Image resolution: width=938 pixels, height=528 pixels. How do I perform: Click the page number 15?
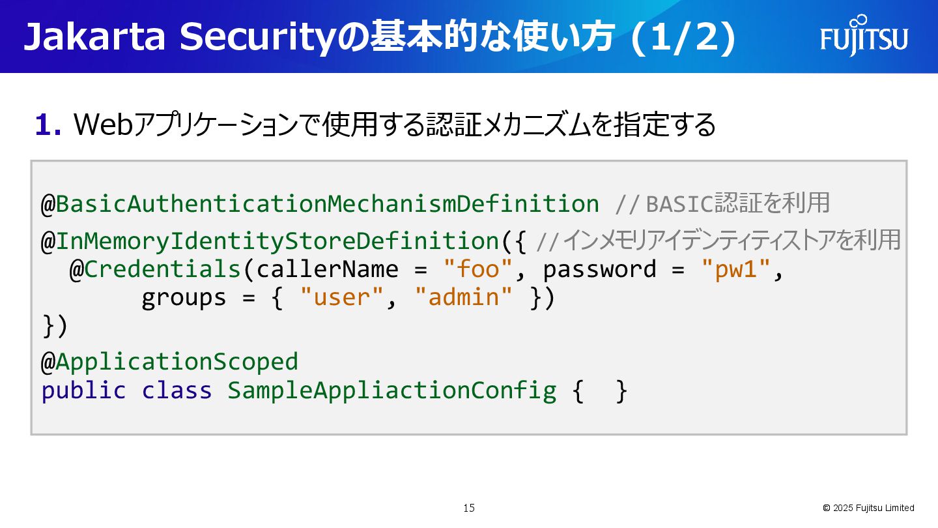click(x=469, y=508)
